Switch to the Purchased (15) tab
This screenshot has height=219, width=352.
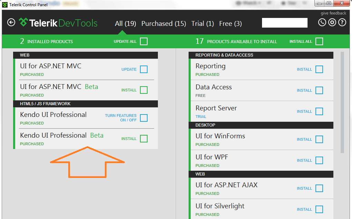pos(164,23)
